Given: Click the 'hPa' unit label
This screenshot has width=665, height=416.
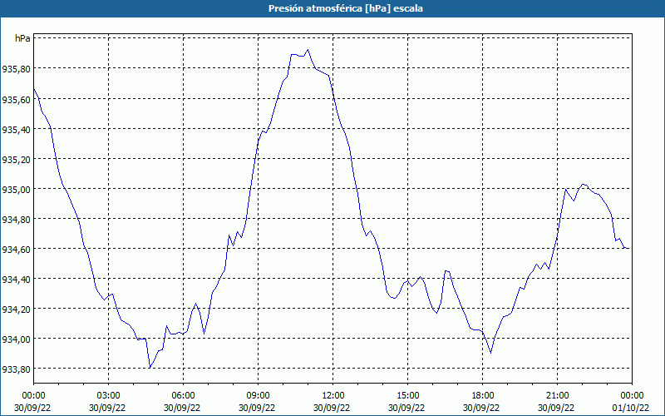Looking at the screenshot, I should [22, 38].
